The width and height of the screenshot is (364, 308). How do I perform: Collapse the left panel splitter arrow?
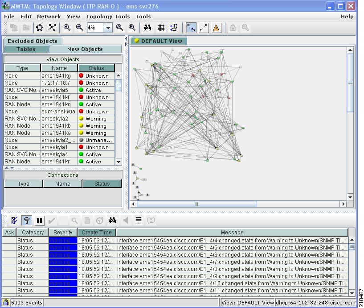coord(126,38)
